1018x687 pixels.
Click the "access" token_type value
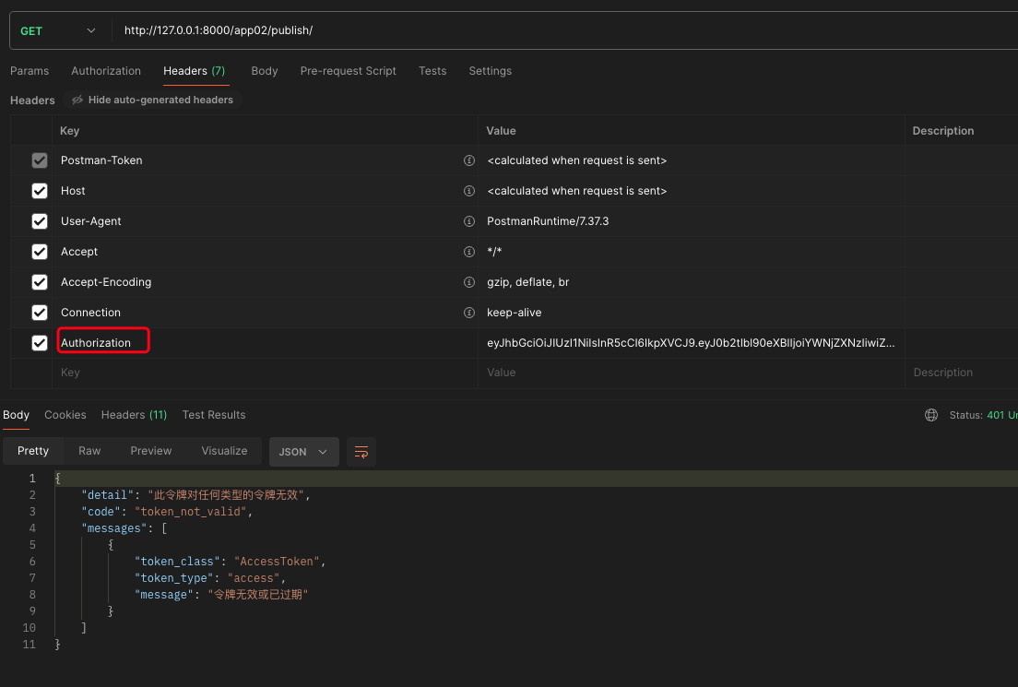pyautogui.click(x=254, y=578)
